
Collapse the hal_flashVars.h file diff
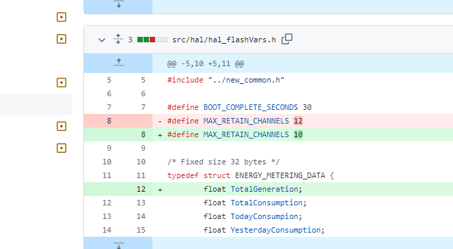102,40
